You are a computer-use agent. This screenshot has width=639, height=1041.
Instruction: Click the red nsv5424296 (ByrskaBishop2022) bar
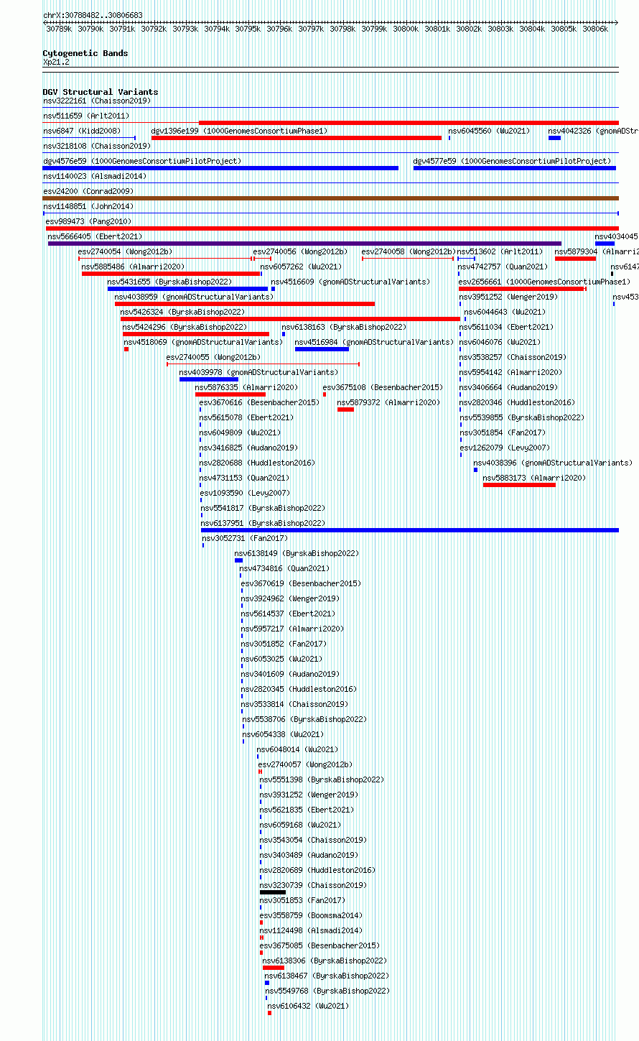click(196, 334)
